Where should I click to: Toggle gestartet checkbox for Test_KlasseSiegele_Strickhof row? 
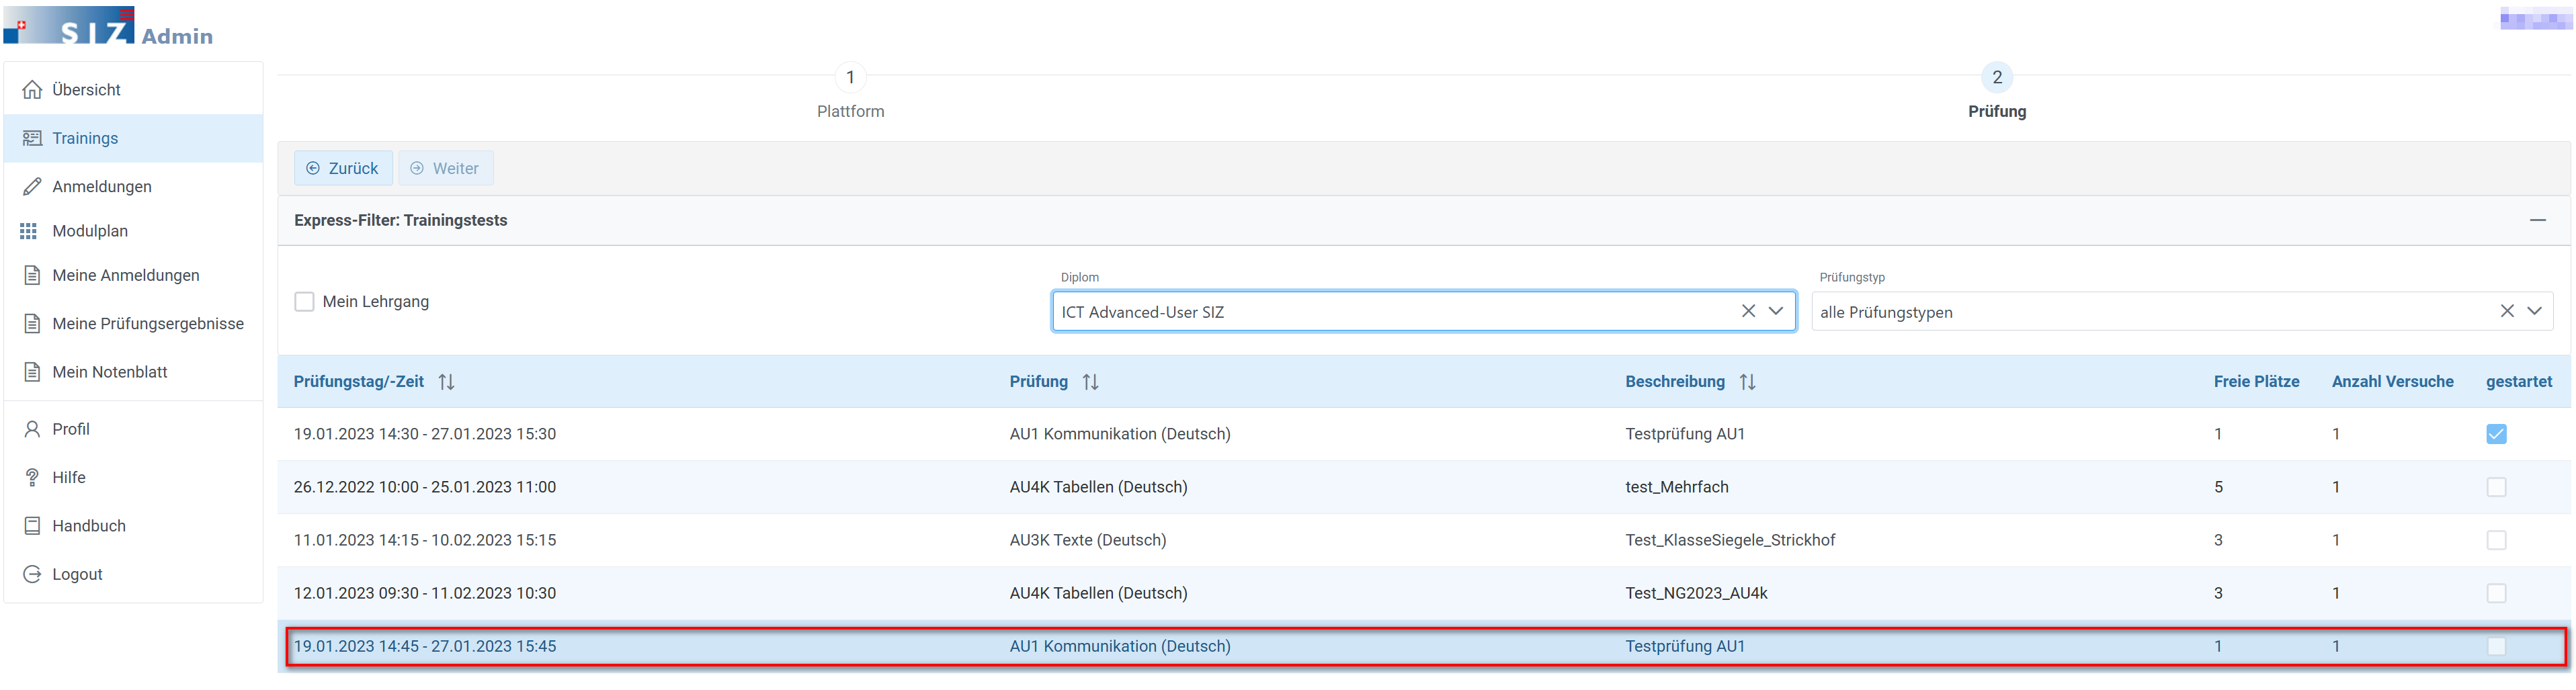2497,541
